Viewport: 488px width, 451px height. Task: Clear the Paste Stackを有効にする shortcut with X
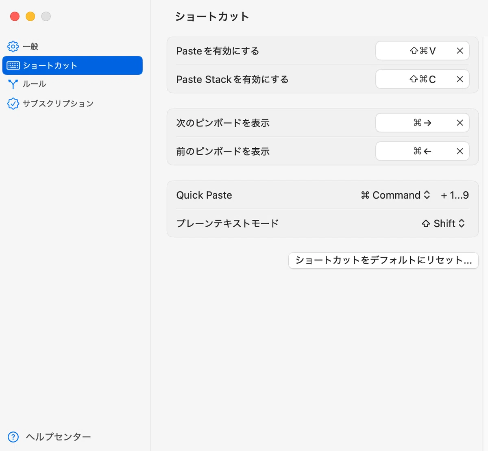(460, 79)
